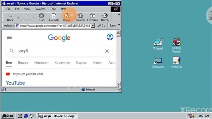Click the page icon beside the address URL

17,25
